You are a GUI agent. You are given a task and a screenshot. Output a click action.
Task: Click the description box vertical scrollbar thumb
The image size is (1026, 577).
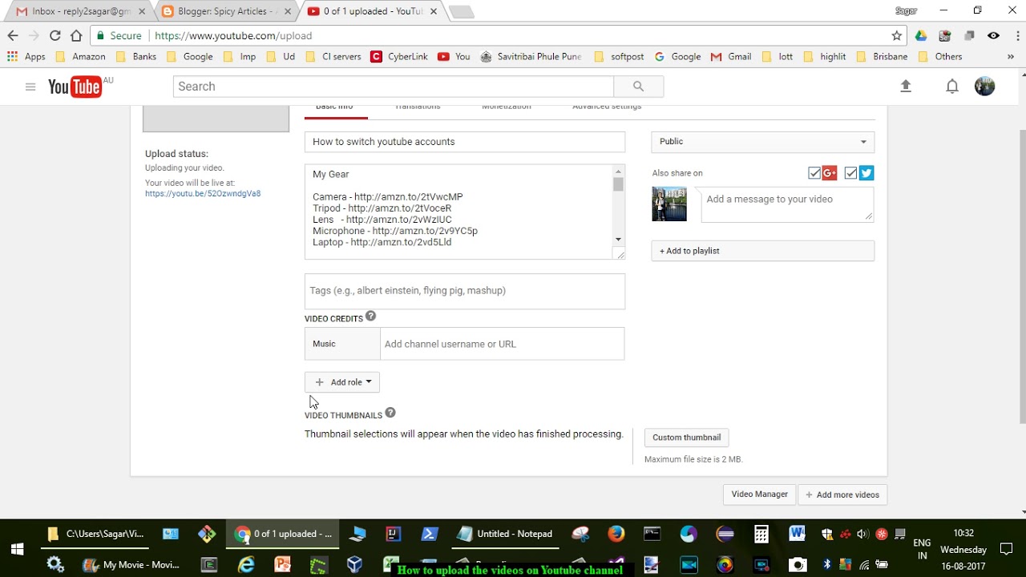[x=618, y=184]
